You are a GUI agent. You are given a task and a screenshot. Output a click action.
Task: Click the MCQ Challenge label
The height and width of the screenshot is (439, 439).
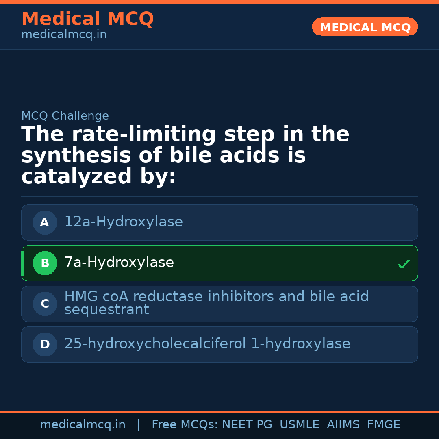click(65, 116)
